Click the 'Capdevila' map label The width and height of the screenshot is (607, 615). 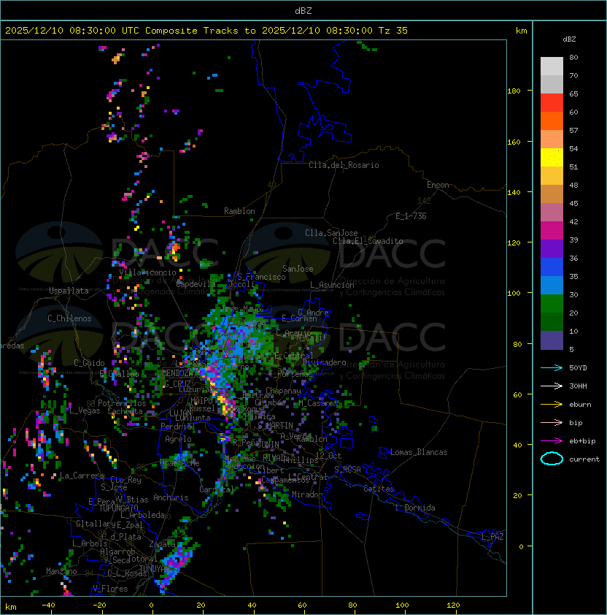click(x=196, y=284)
